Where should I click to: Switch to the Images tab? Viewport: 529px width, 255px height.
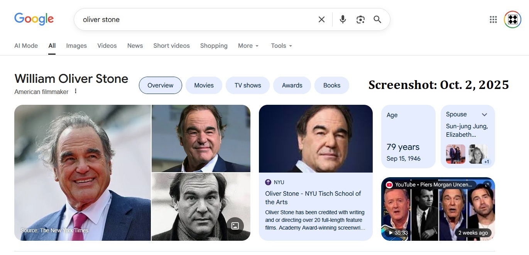click(x=76, y=45)
